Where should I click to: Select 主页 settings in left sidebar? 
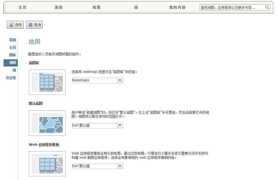(x=13, y=48)
